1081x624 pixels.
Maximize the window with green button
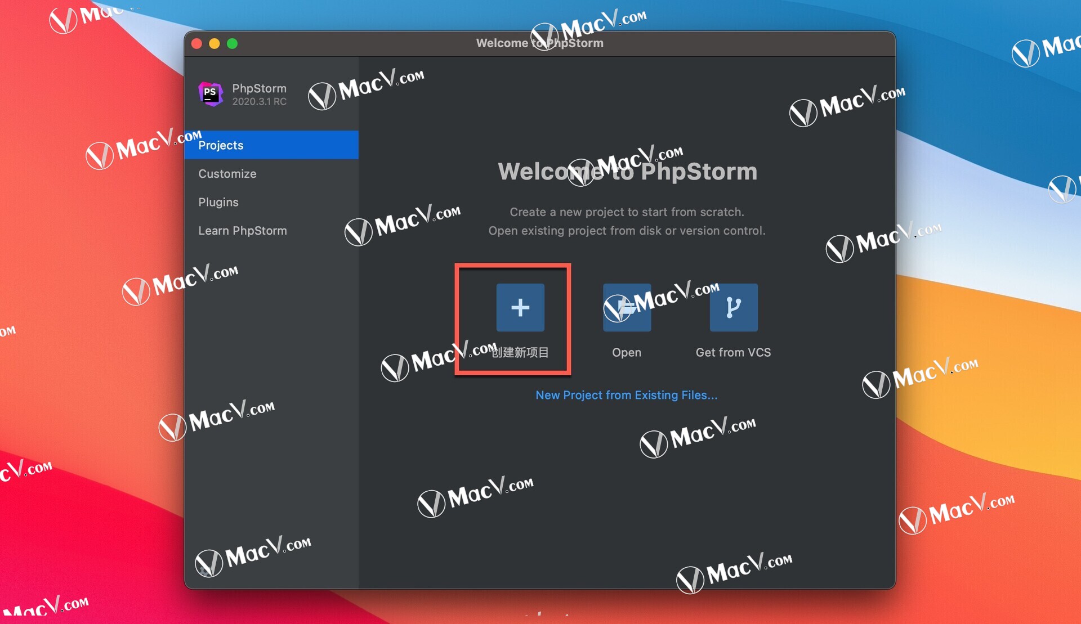233,43
